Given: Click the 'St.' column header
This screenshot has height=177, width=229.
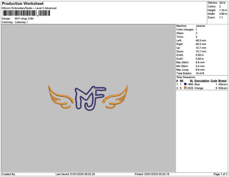Looking at the screenshot, I should pos(191,81).
